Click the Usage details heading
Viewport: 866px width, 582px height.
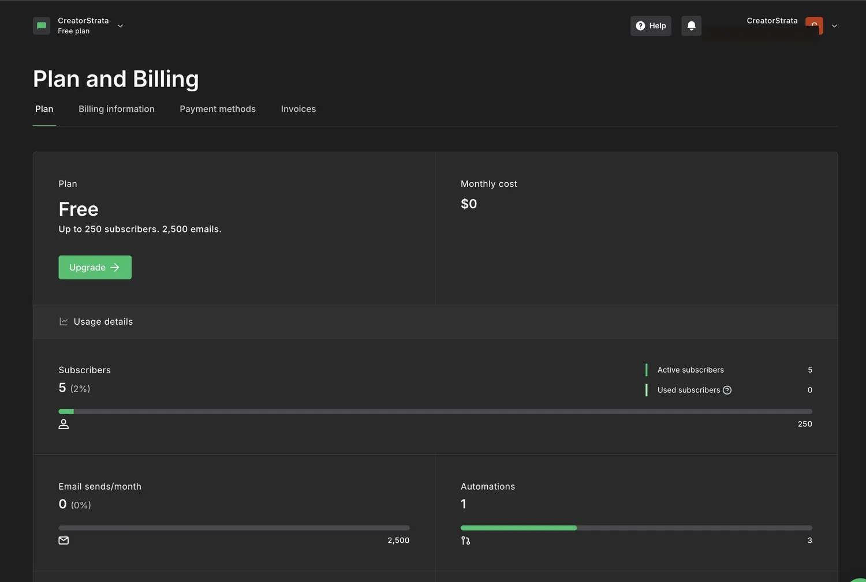(x=103, y=322)
